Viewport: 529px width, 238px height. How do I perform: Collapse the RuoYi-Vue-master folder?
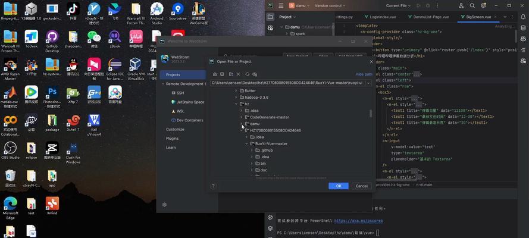pos(246,143)
